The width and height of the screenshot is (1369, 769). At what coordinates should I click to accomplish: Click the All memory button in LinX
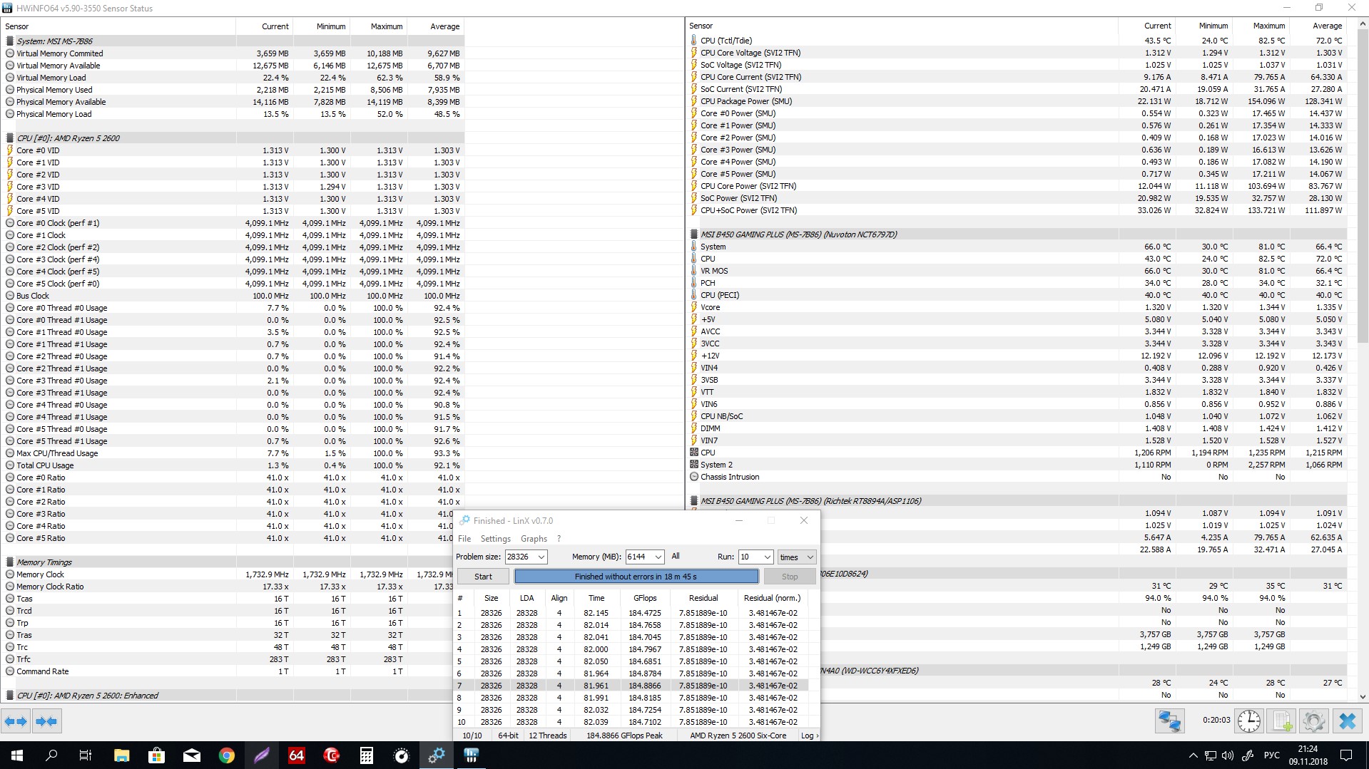coord(676,557)
